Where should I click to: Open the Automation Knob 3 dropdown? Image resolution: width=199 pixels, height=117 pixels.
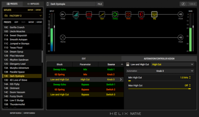pyautogui.click(x=160, y=71)
